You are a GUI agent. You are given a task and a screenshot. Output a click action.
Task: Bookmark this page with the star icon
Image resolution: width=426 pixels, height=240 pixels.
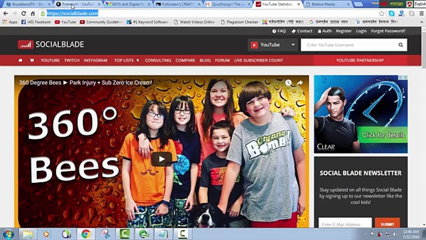382,14
